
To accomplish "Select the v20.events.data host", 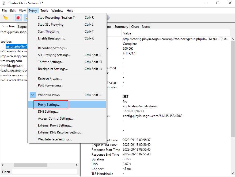I will click(14, 80).
